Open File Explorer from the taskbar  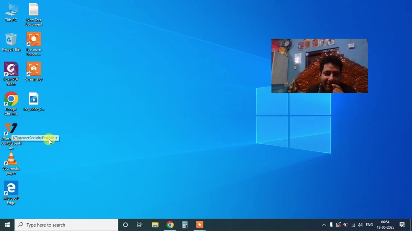[155, 225]
